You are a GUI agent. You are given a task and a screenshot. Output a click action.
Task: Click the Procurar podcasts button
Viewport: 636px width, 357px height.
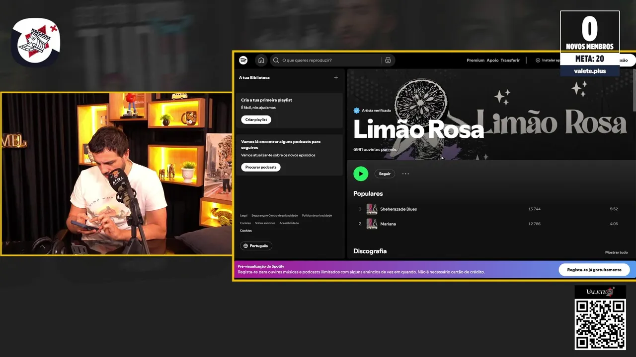(261, 167)
